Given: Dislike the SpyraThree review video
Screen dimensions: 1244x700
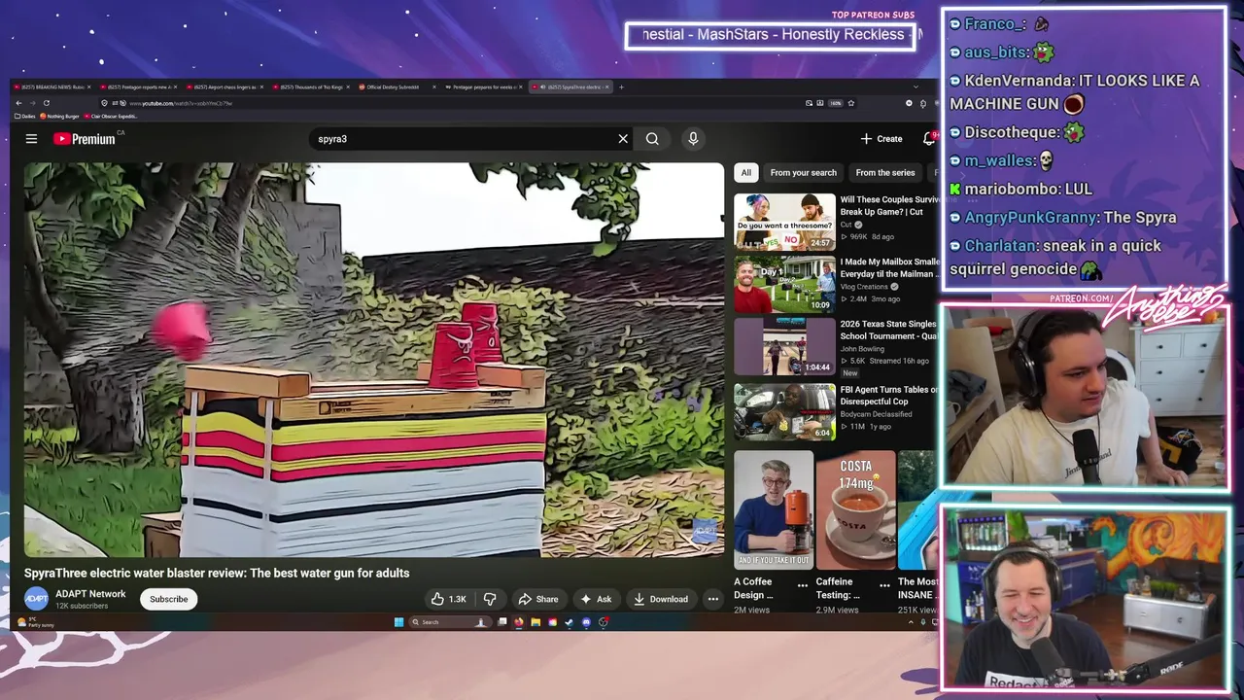Looking at the screenshot, I should coord(490,599).
